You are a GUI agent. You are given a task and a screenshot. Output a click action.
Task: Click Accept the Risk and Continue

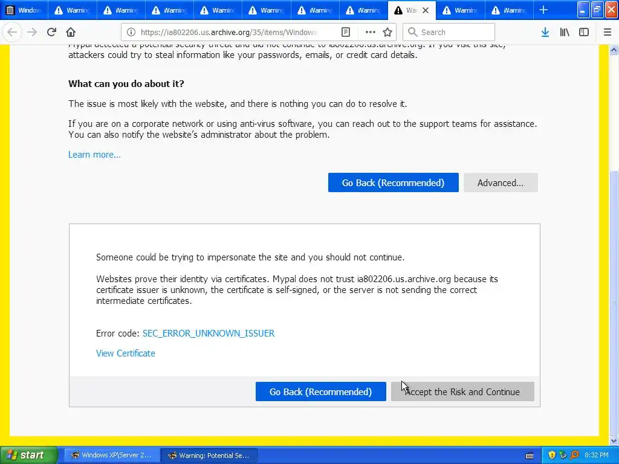pyautogui.click(x=462, y=391)
